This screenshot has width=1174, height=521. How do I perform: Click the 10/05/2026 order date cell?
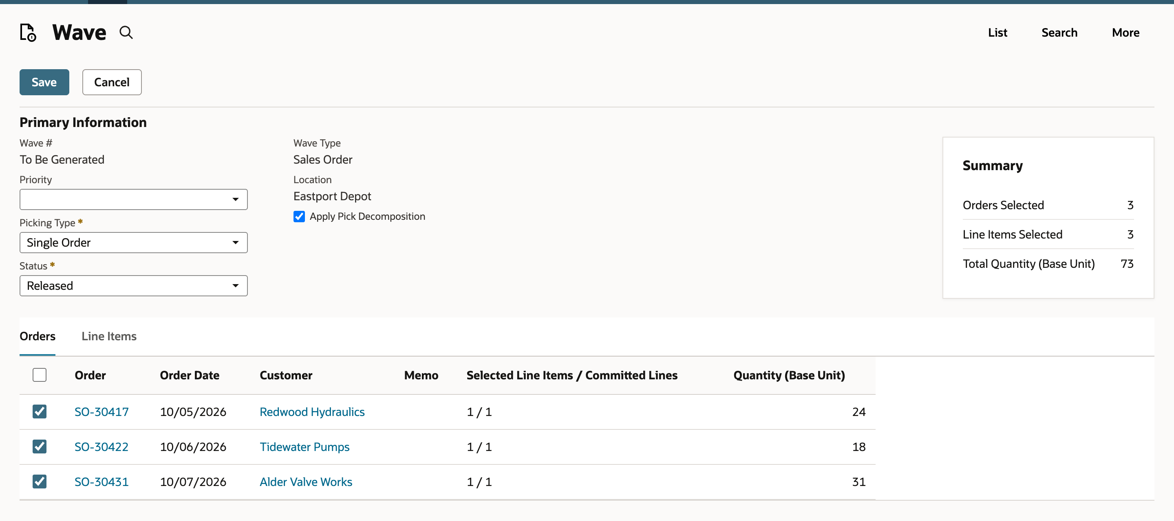coord(193,412)
